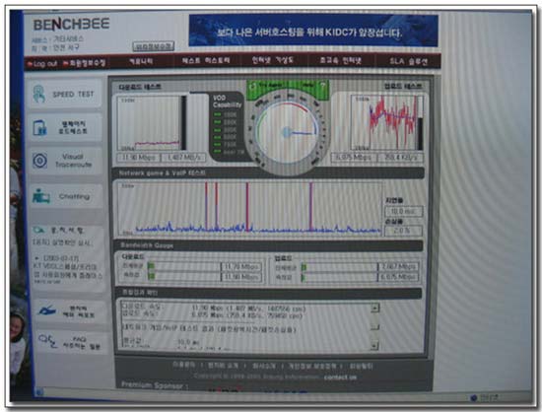Image resolution: width=542 pixels, height=412 pixels.
Task: Open the web page speed test icon
Action: coord(39,127)
